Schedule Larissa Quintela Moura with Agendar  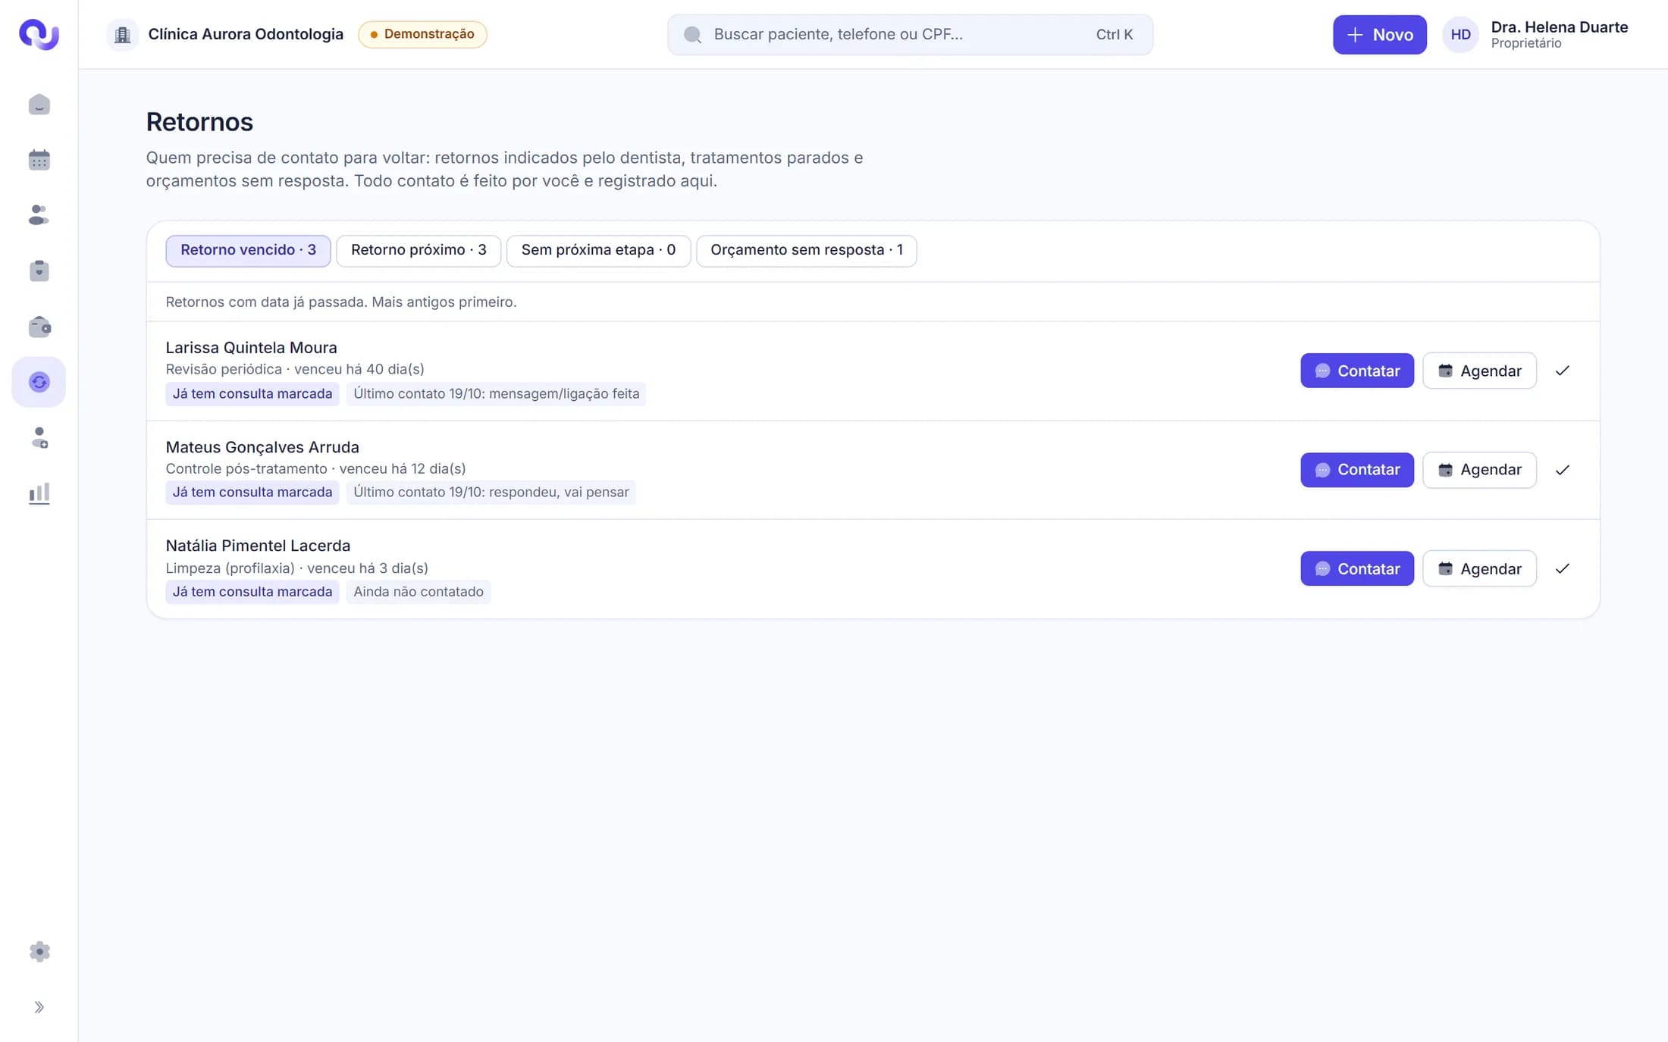[x=1479, y=371]
